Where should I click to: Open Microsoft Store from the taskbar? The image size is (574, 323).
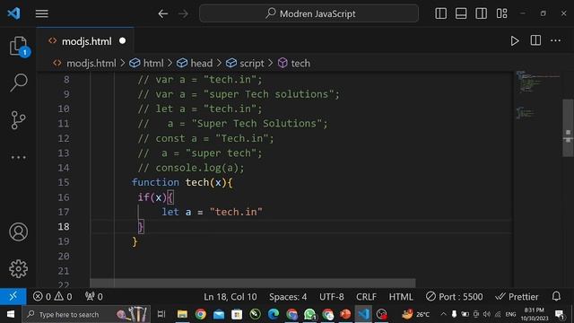(x=237, y=314)
